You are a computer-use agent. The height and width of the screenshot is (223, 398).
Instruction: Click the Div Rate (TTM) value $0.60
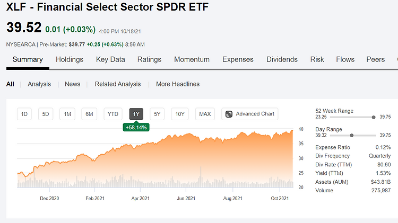[384, 164]
